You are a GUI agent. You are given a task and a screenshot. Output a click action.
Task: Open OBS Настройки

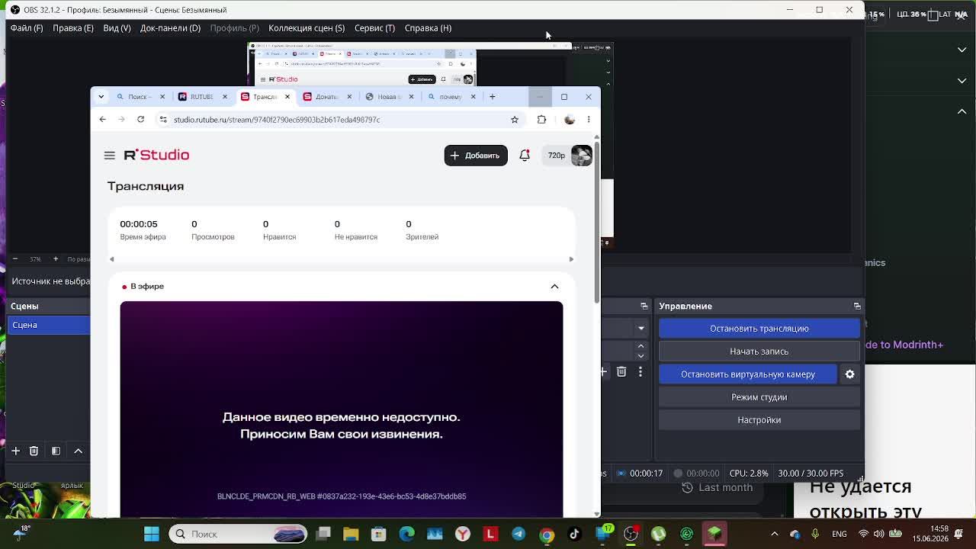coord(759,420)
